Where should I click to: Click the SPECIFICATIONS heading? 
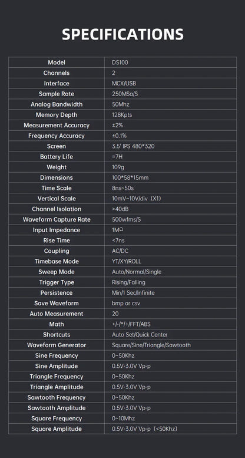click(x=122, y=34)
